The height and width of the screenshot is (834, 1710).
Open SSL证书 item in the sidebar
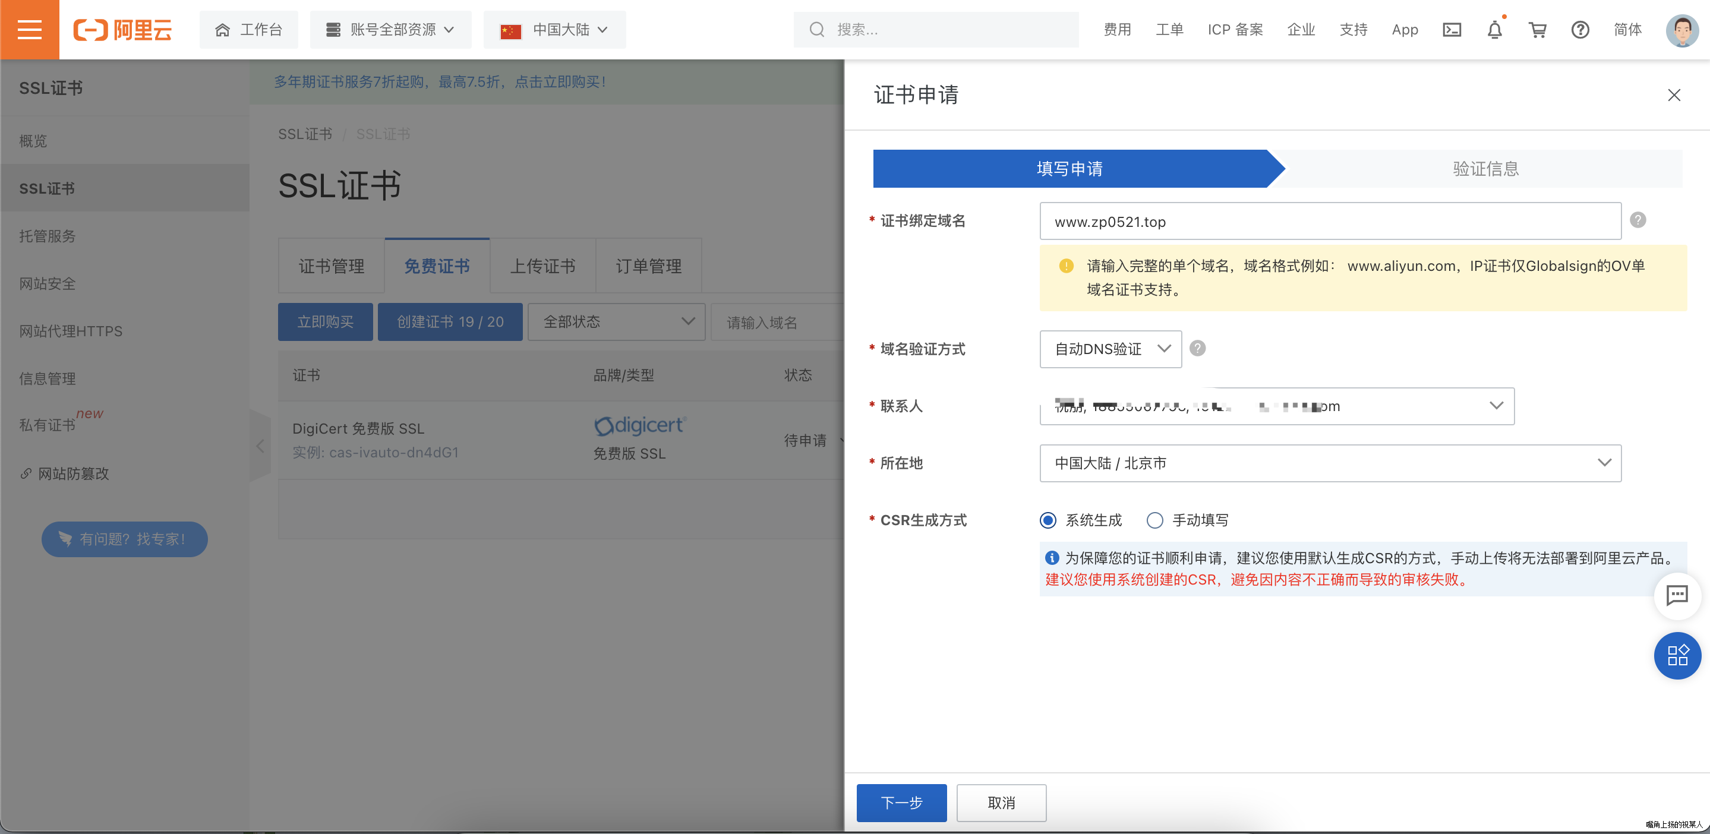click(125, 188)
